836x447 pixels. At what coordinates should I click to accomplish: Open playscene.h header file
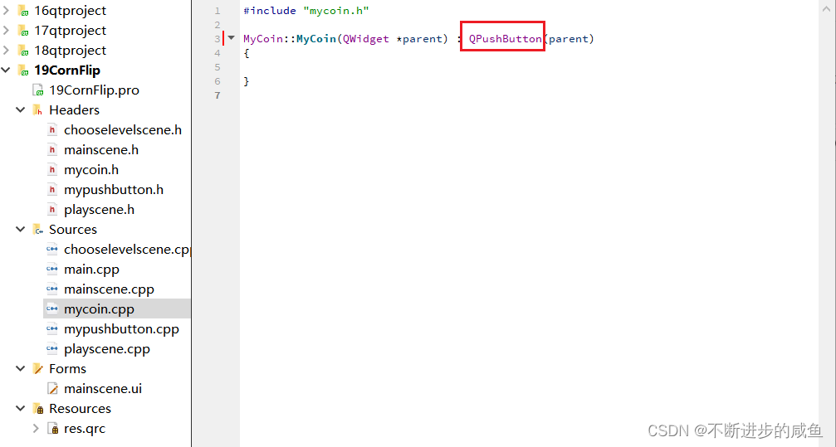(x=99, y=209)
